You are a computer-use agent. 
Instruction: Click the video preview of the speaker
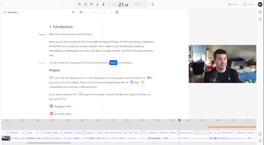(x=222, y=64)
